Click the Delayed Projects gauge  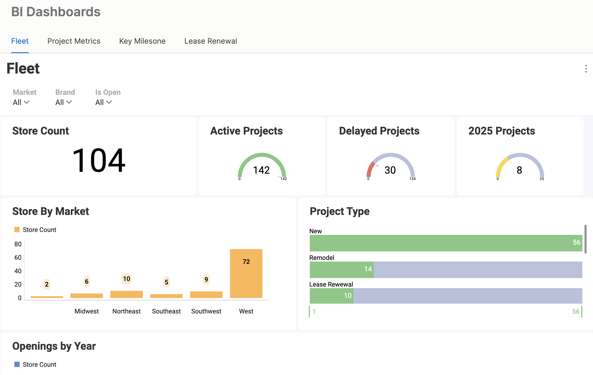390,166
